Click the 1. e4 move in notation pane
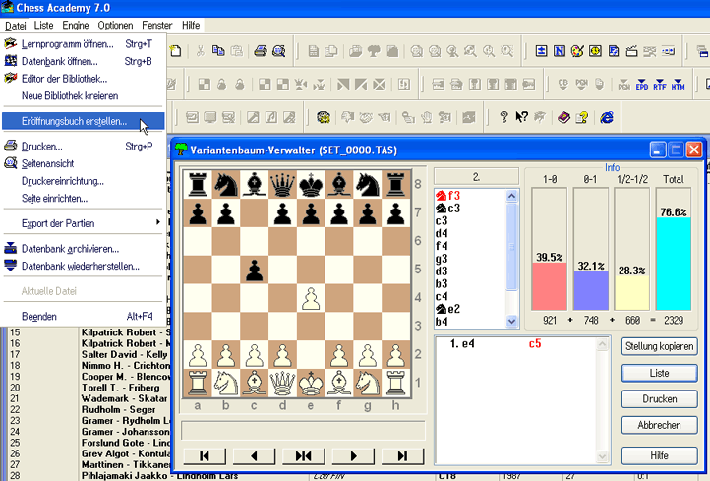Viewport: 710px width, 481px height. 462,343
